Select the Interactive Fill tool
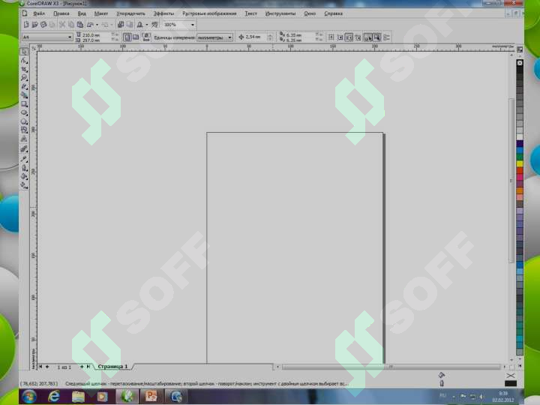540x405 pixels. click(24, 185)
